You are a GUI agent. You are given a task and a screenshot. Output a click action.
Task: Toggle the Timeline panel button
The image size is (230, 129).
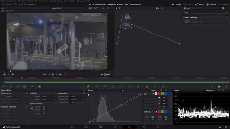(x=176, y=5)
